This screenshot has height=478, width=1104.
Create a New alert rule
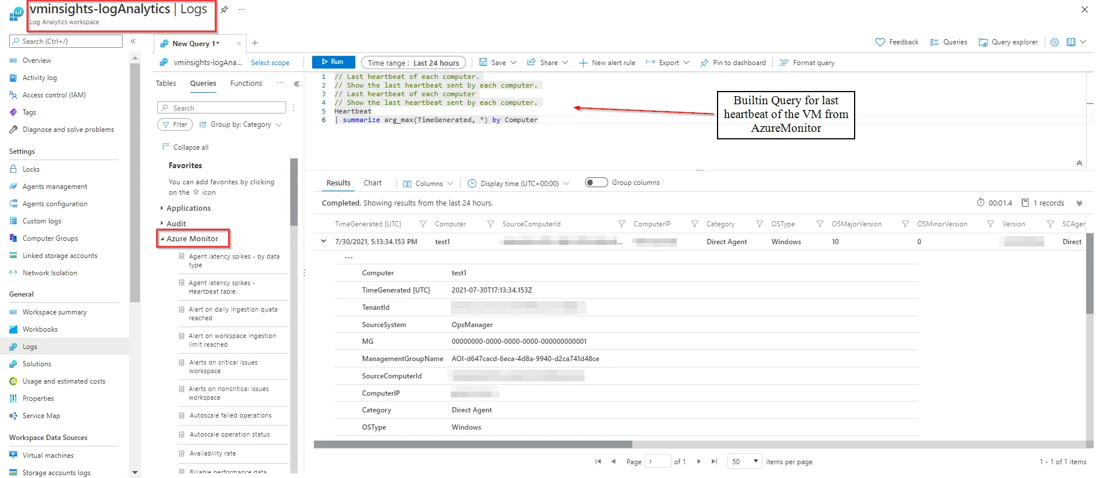(x=607, y=63)
